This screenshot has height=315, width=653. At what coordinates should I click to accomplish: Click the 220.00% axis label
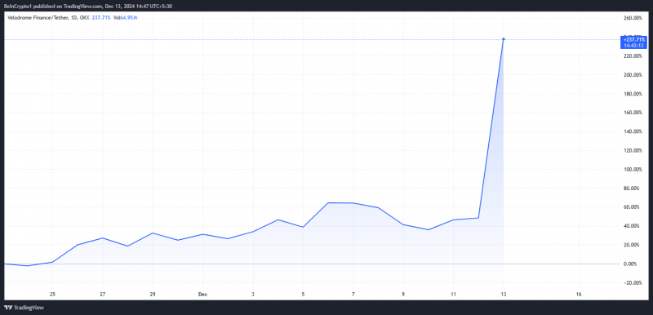[633, 55]
